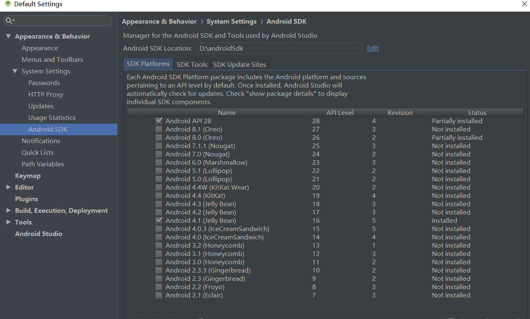
Task: Check Android 8.1 (Oreo) platform
Action: (x=158, y=129)
